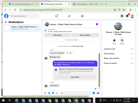Expand the Privacy & support section
This screenshot has height=103, width=138.
pyautogui.click(x=118, y=63)
